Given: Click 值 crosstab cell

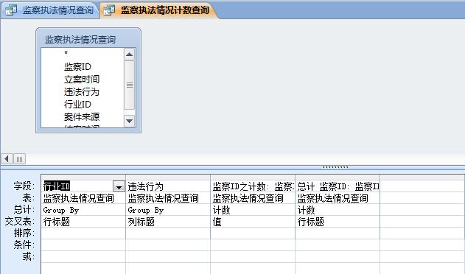Looking at the screenshot, I should pos(253,222).
